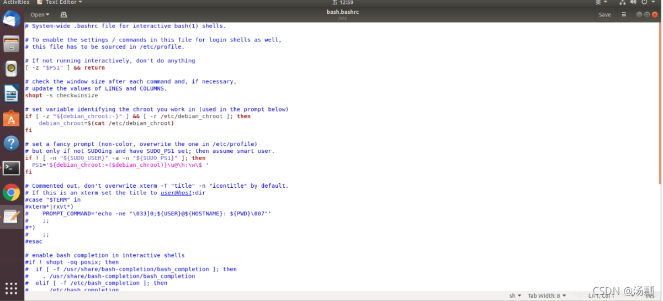The width and height of the screenshot is (663, 301).
Task: Open the power icon in top bar
Action: coord(645,2)
